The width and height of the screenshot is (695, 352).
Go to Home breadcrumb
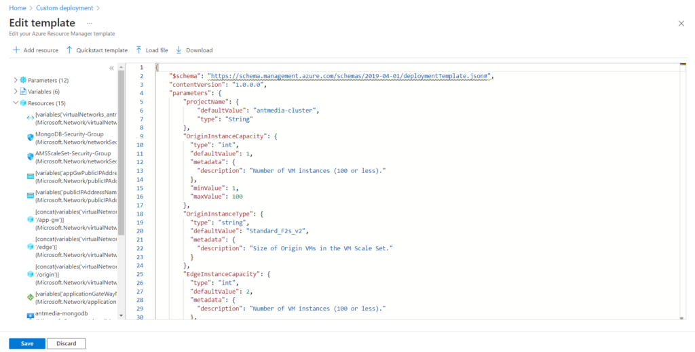(17, 8)
